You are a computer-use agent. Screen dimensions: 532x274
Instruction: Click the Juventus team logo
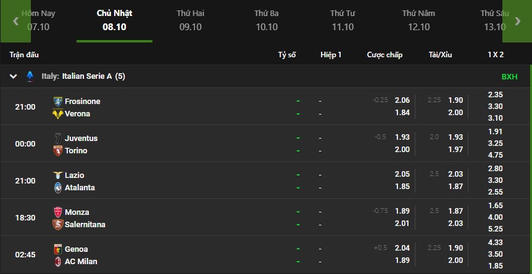pos(57,138)
